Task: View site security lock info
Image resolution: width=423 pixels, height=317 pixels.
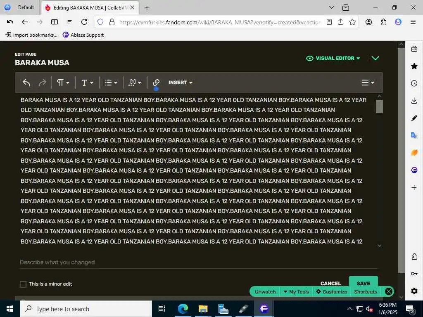Action: coord(112,22)
